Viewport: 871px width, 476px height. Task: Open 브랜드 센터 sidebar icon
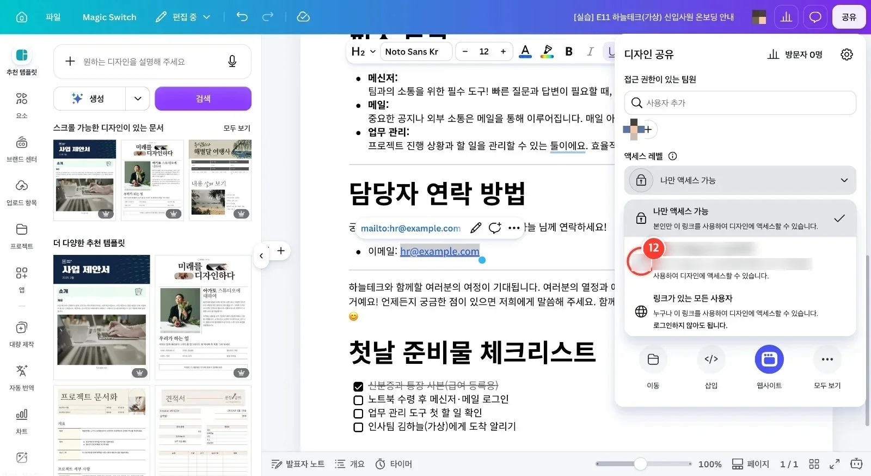[x=22, y=149]
